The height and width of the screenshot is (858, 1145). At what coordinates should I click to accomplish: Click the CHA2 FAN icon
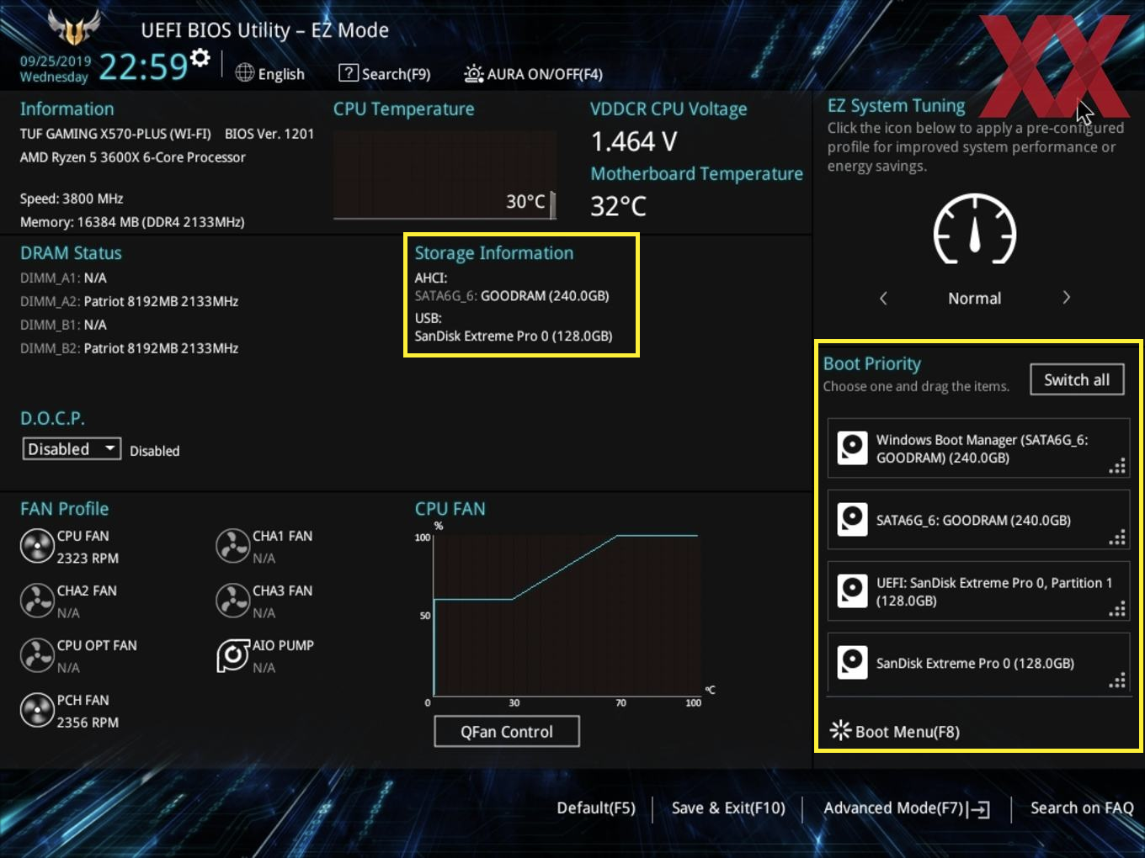37,601
